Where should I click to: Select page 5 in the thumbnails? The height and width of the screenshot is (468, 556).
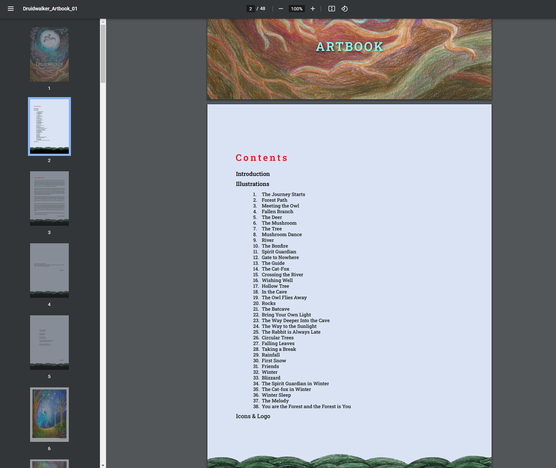coord(49,342)
